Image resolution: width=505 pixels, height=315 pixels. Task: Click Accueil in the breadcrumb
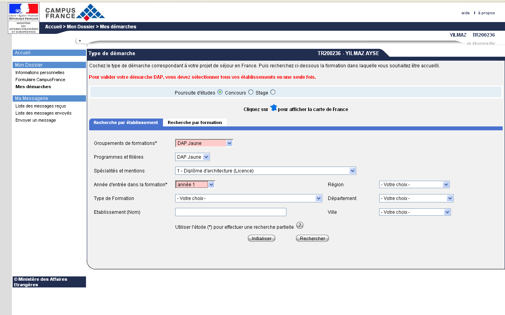(54, 27)
